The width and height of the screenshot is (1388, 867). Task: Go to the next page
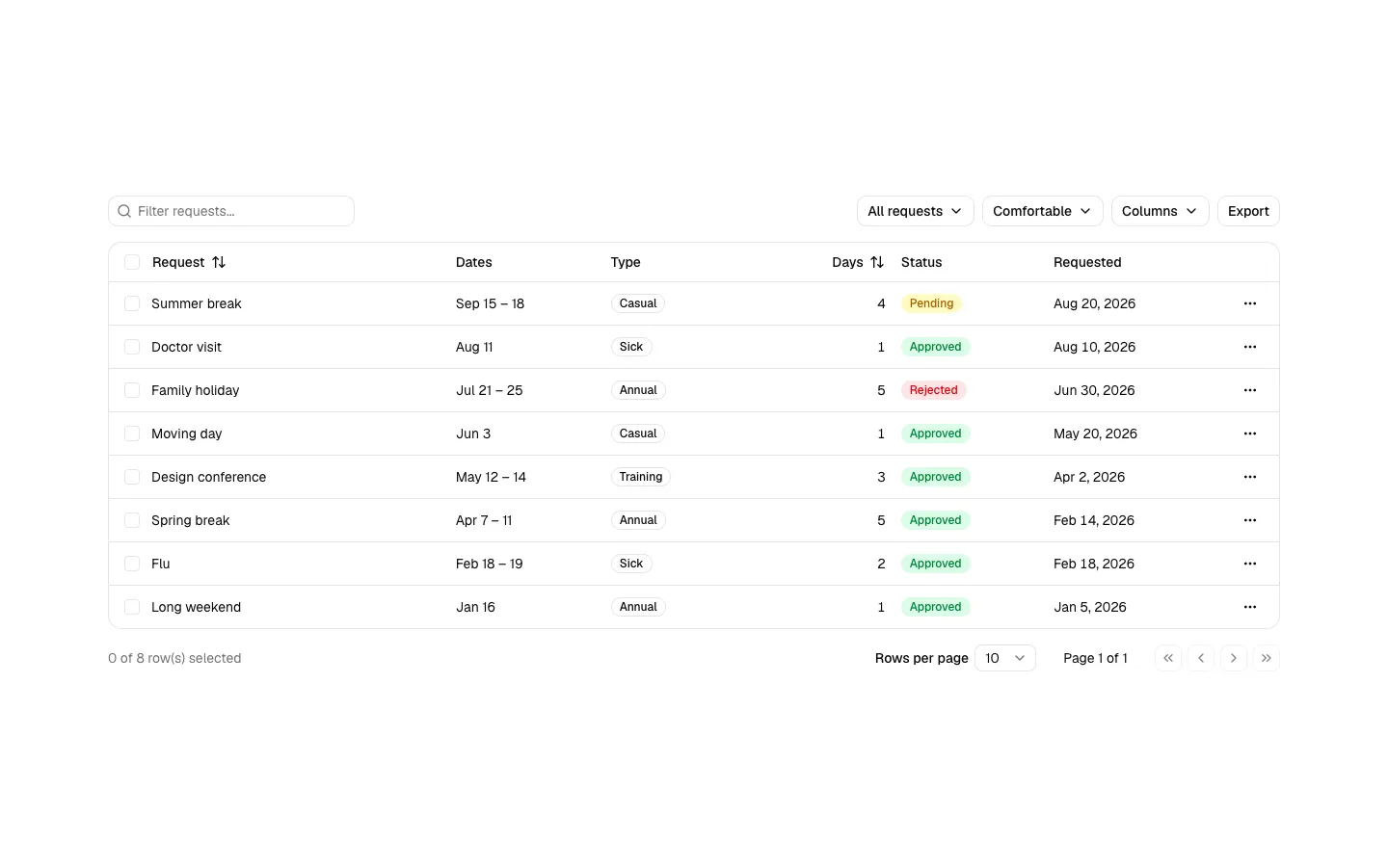(x=1234, y=658)
